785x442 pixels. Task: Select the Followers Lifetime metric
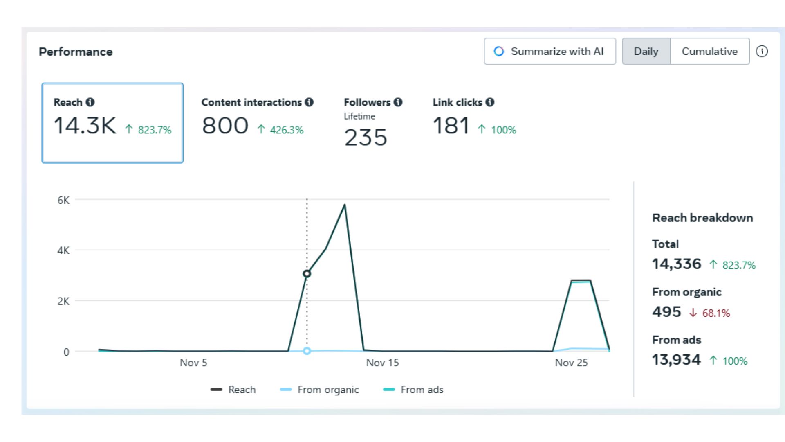372,123
